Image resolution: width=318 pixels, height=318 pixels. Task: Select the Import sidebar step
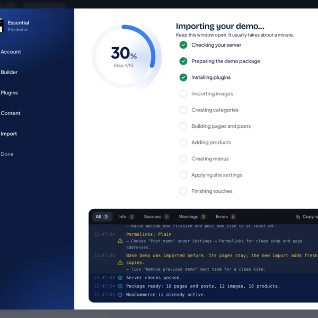click(x=8, y=134)
